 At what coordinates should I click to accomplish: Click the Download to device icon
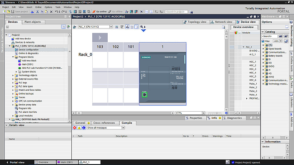coord(75,12)
